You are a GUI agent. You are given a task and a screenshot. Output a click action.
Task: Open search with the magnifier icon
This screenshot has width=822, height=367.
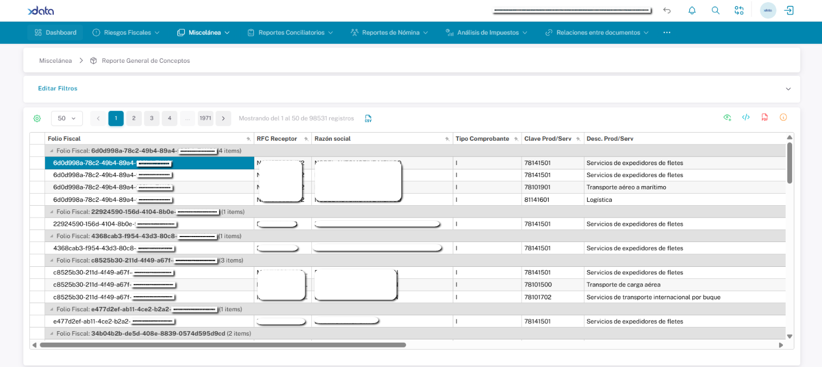715,11
